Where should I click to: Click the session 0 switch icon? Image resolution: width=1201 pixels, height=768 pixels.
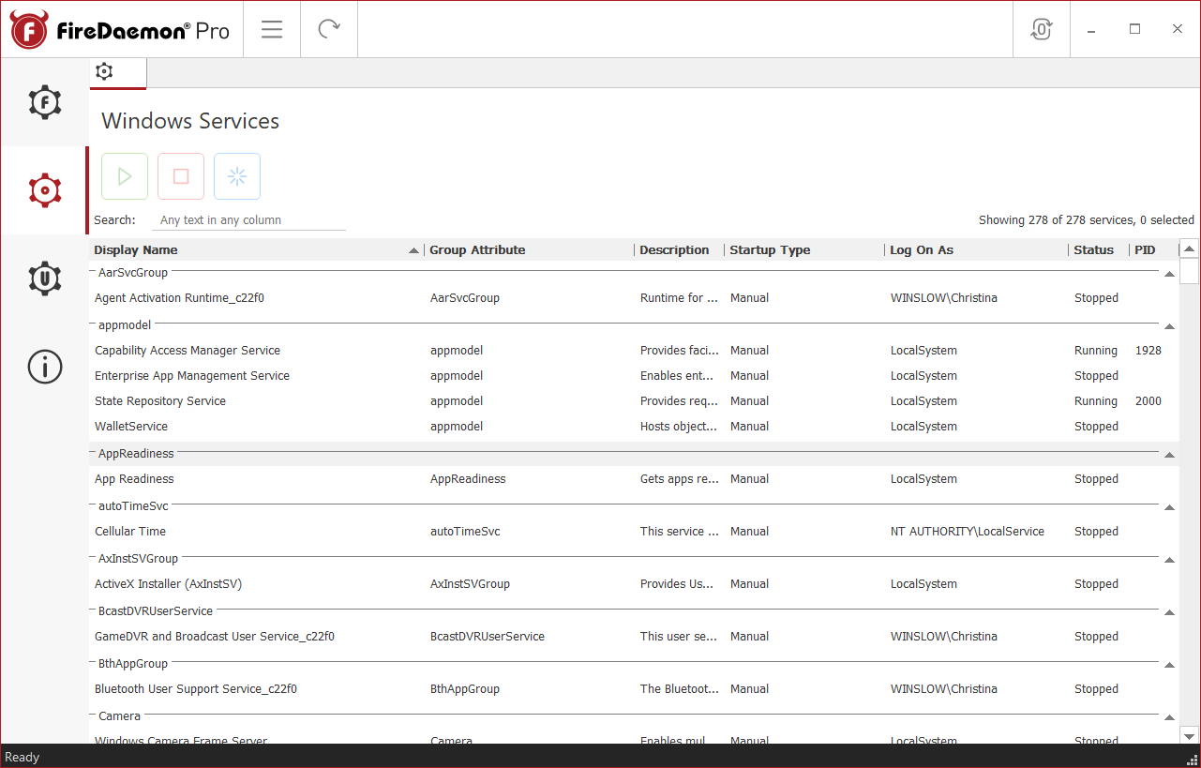(1042, 29)
